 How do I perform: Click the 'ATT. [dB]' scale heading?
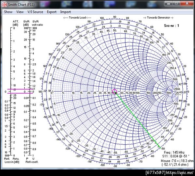tap(16, 23)
